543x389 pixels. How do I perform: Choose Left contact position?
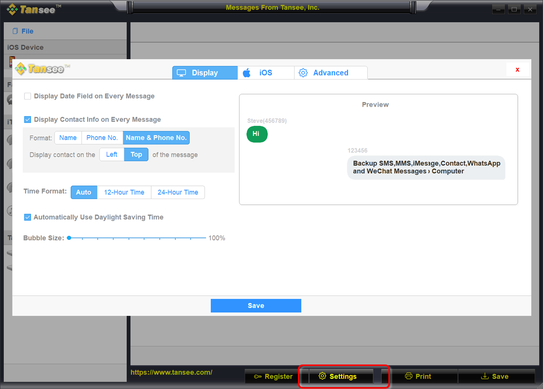click(x=112, y=155)
